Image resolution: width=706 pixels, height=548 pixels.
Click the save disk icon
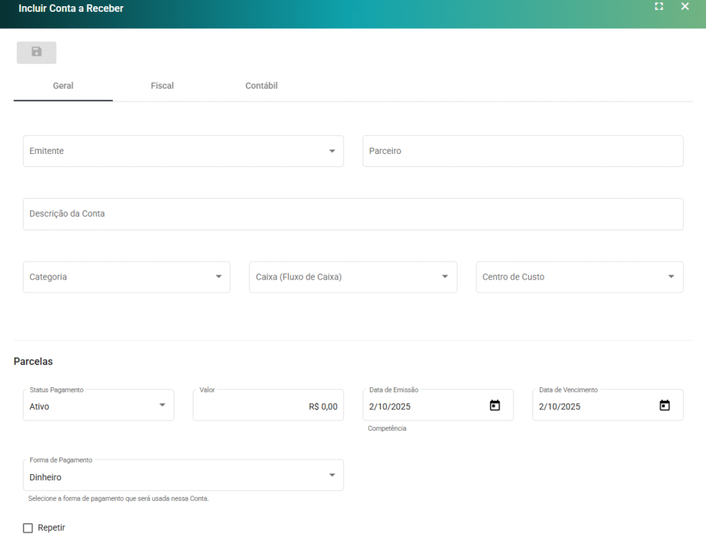37,52
